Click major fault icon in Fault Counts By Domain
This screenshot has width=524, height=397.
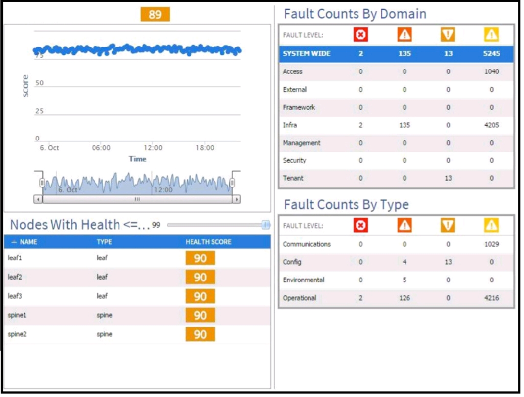(x=405, y=35)
